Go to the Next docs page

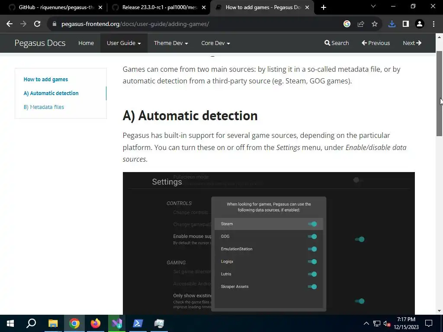pos(412,43)
